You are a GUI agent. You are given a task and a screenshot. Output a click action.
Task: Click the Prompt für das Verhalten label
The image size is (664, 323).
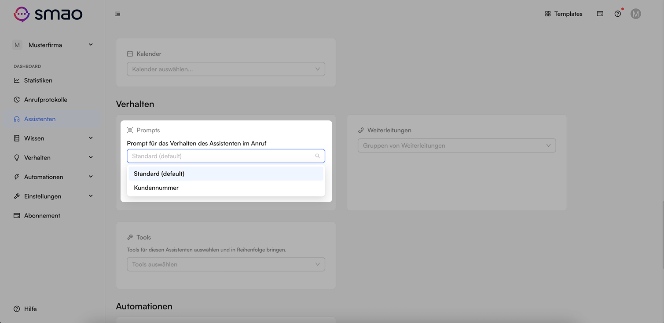pyautogui.click(x=197, y=143)
